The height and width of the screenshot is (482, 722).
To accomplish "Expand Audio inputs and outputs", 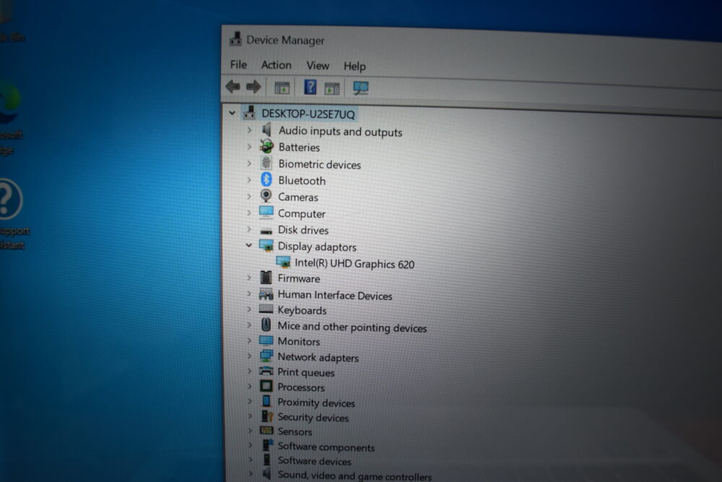I will pos(249,130).
